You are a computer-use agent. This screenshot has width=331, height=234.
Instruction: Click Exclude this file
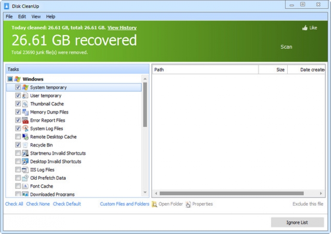(308, 204)
